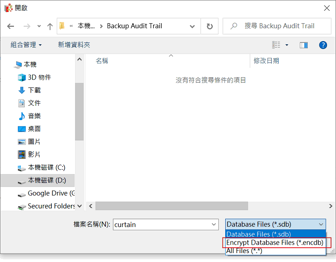The height and width of the screenshot is (262, 336).
Task: Refresh the current folder view
Action: 210,26
